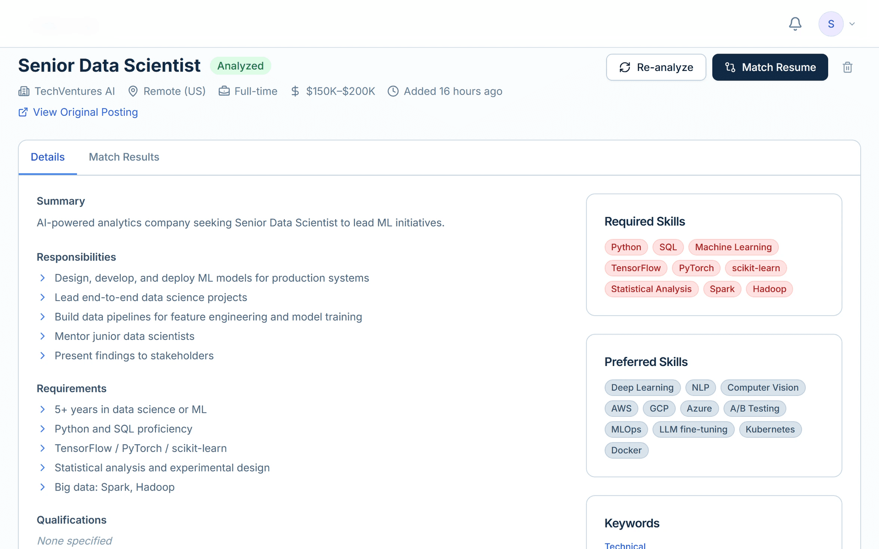
Task: Click the Technical keywords heading
Action: pyautogui.click(x=625, y=545)
